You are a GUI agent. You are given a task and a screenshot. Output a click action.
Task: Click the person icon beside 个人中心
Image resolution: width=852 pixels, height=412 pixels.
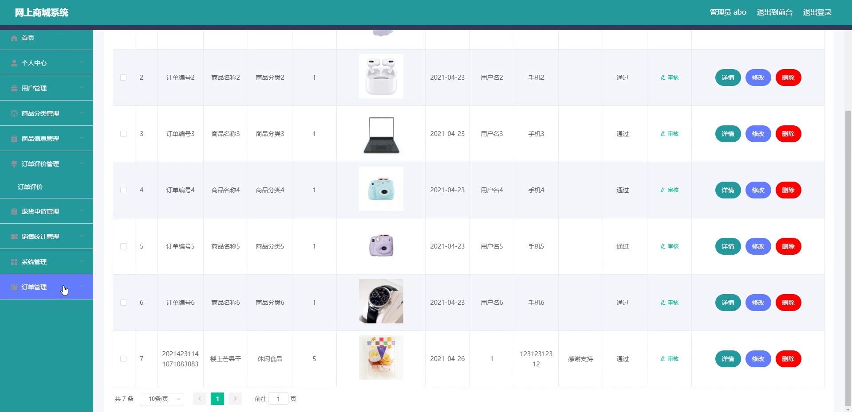[13, 62]
